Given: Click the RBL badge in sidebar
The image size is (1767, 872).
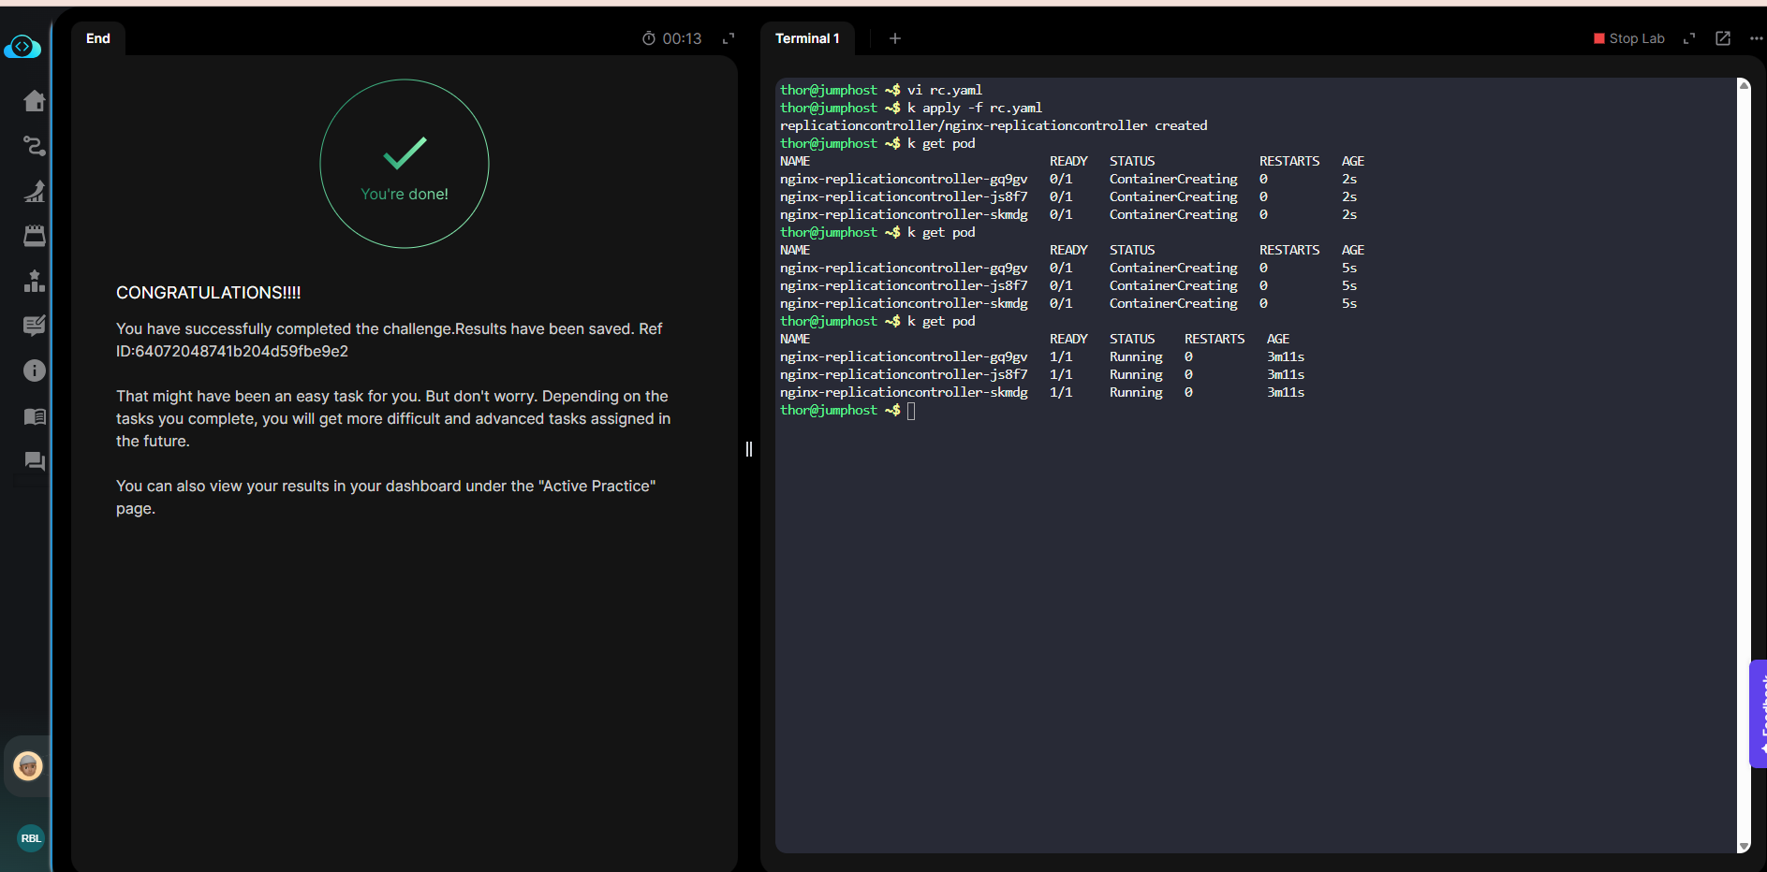Looking at the screenshot, I should [x=31, y=838].
